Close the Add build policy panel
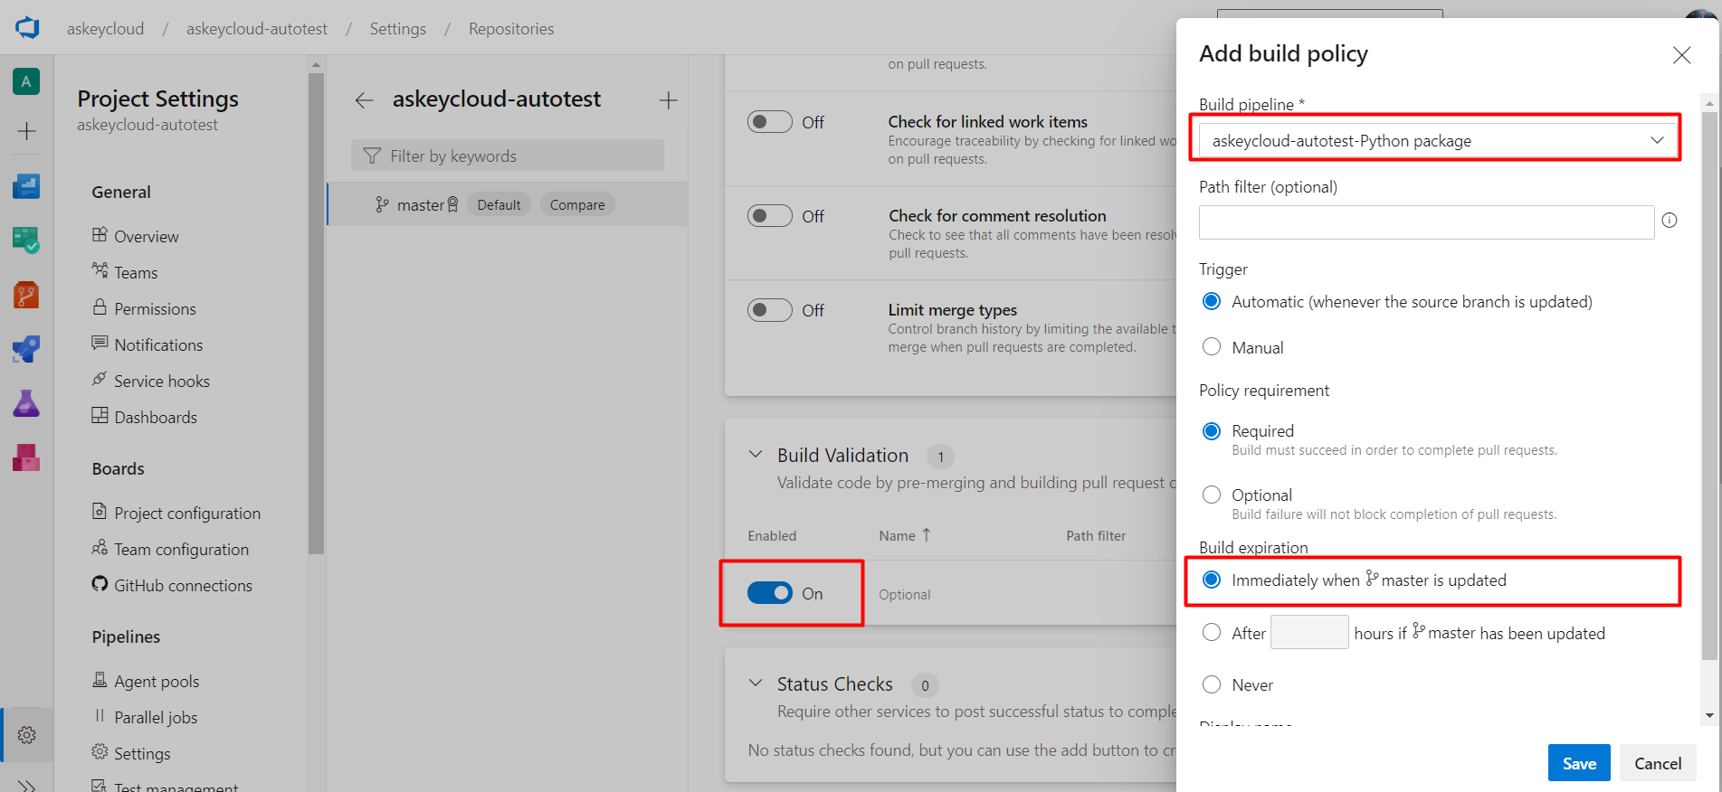This screenshot has width=1722, height=792. tap(1681, 55)
